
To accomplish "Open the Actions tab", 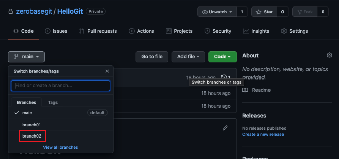I will tap(141, 31).
